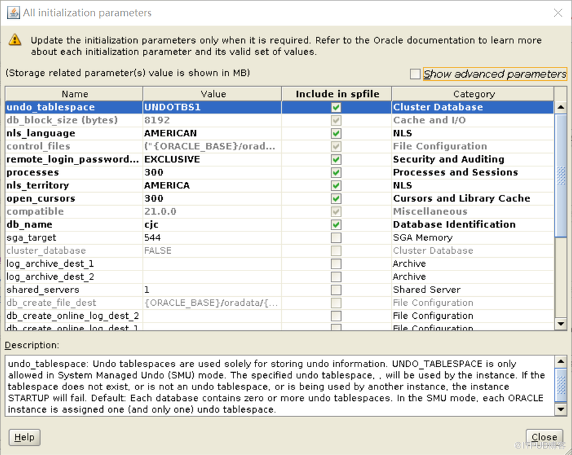Enable Show advanced parameters checkbox
The image size is (572, 455).
pyautogui.click(x=415, y=74)
